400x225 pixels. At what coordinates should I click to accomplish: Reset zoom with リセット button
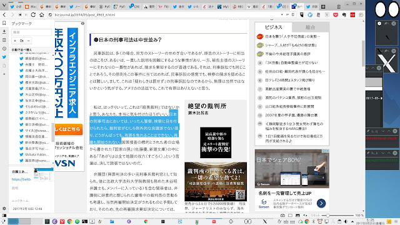315,216
